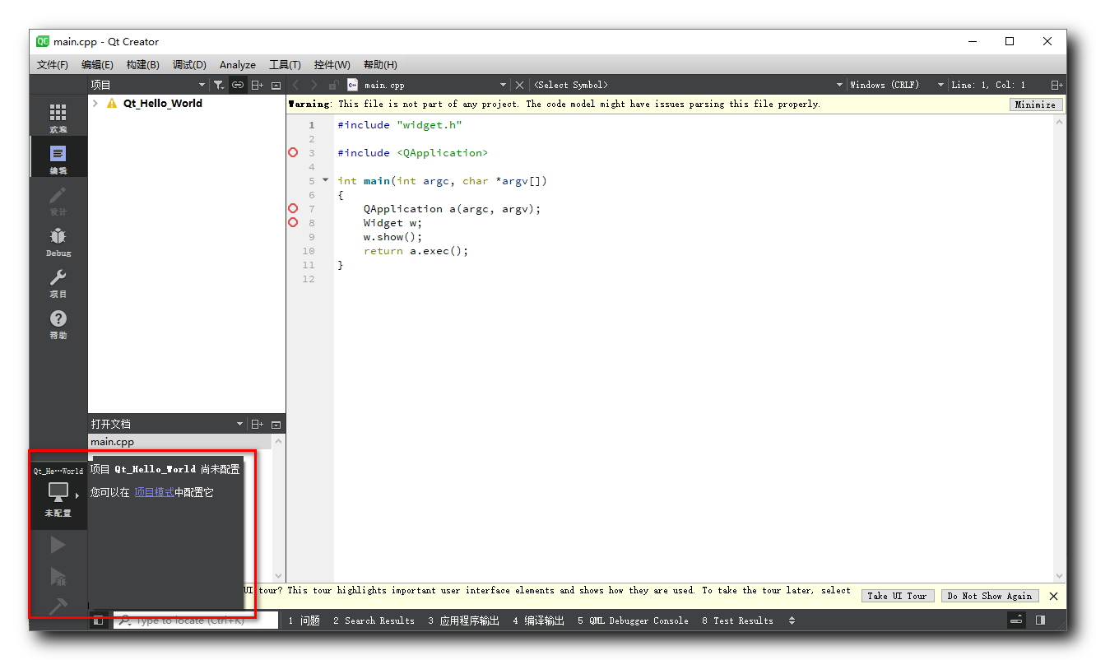Split the Open Documents panel
The height and width of the screenshot is (660, 1096).
[258, 424]
